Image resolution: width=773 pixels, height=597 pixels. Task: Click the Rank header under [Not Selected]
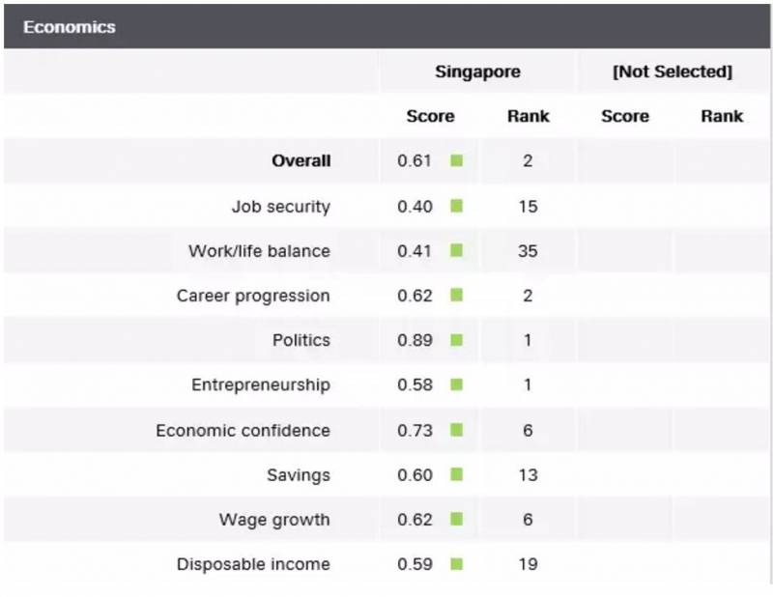pos(722,116)
